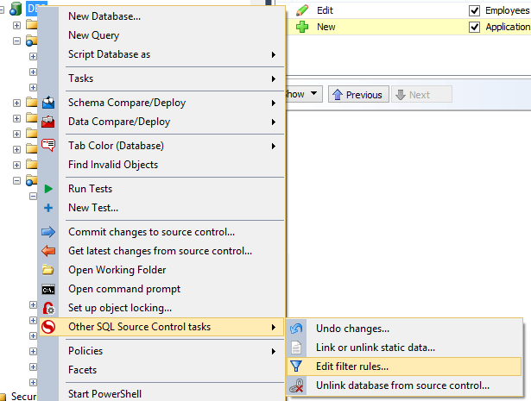Click the green Run Tests play icon
This screenshot has height=401, width=531.
click(x=48, y=189)
